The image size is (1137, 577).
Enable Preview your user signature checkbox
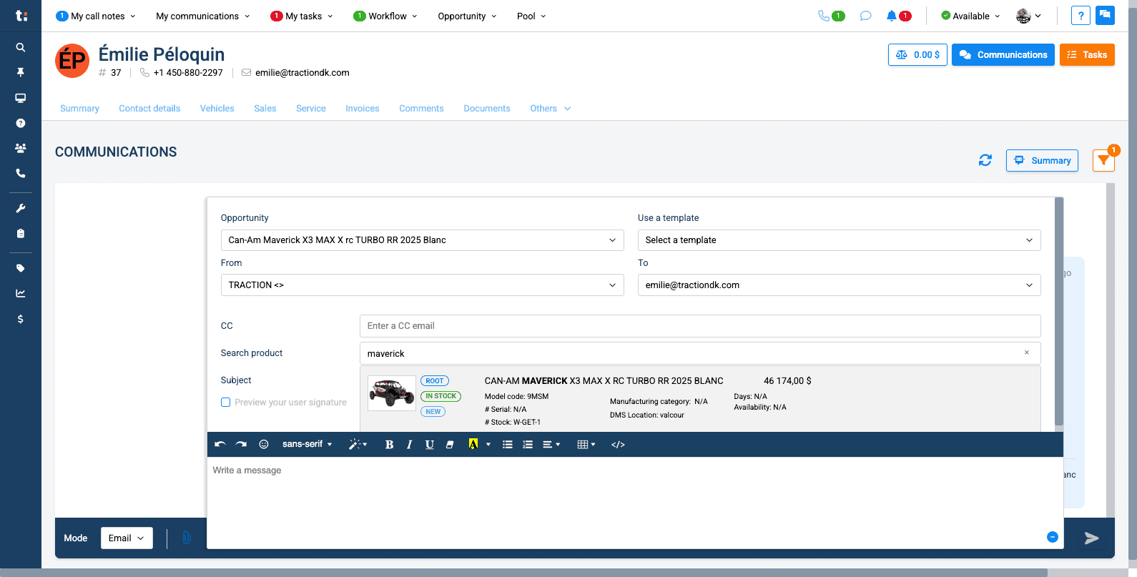[x=226, y=403]
